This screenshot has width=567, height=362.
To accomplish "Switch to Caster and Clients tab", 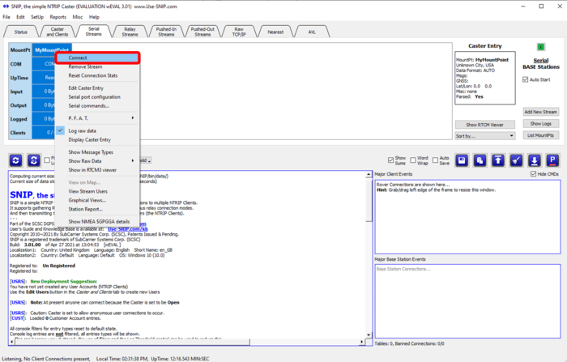I will pos(58,32).
